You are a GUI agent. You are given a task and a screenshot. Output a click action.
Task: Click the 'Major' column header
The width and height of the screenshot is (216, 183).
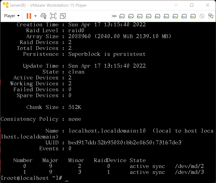tap(50, 160)
